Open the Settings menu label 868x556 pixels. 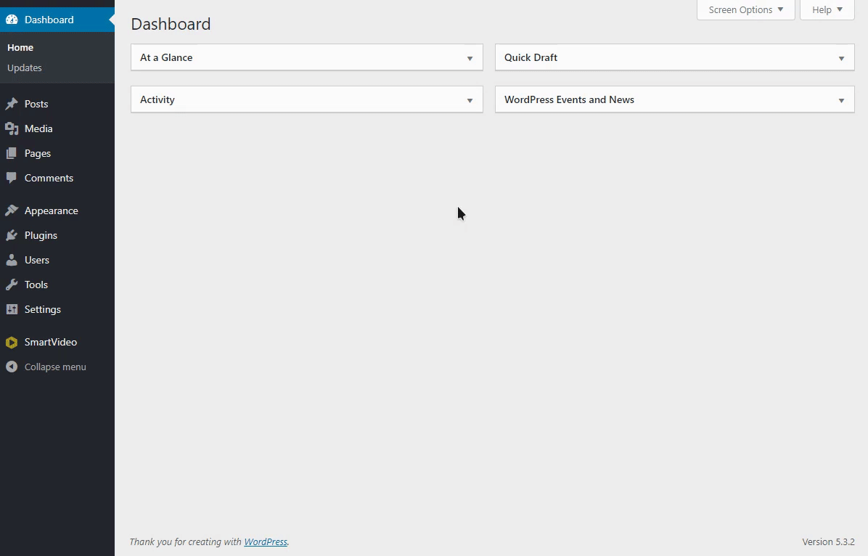tap(43, 309)
